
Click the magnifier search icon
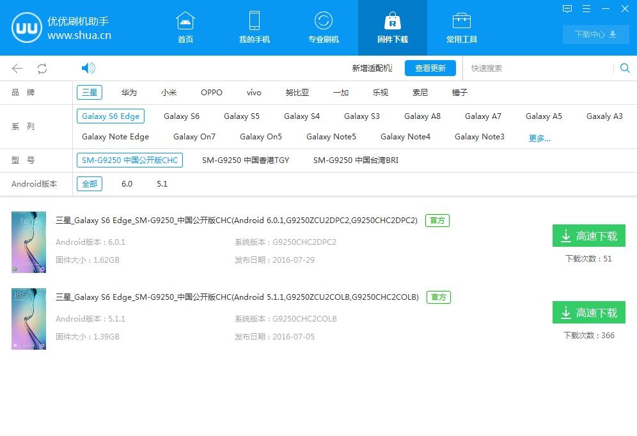[x=625, y=68]
